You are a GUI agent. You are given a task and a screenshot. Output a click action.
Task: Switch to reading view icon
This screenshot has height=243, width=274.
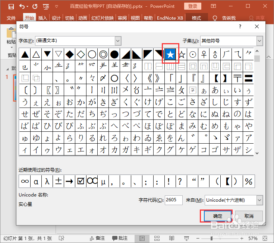[171, 238]
